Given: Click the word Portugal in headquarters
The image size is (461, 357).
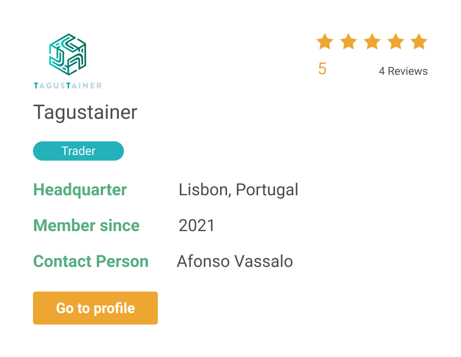Looking at the screenshot, I should click(x=267, y=190).
